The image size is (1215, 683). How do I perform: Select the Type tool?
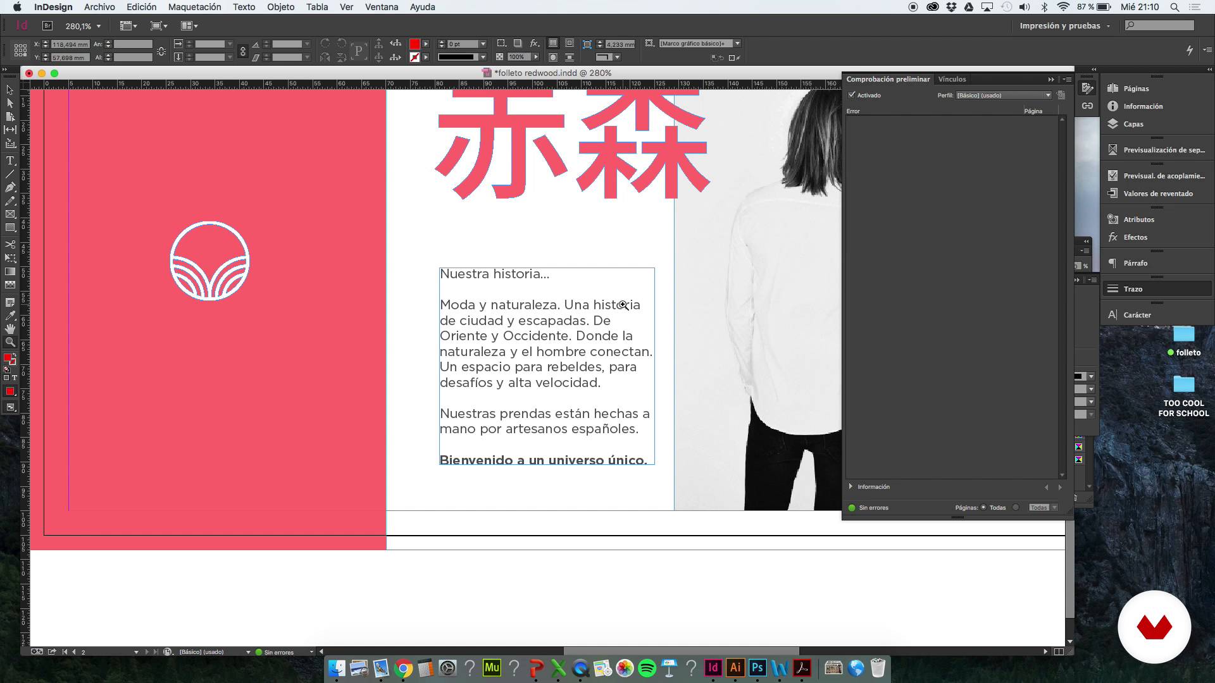(x=10, y=161)
